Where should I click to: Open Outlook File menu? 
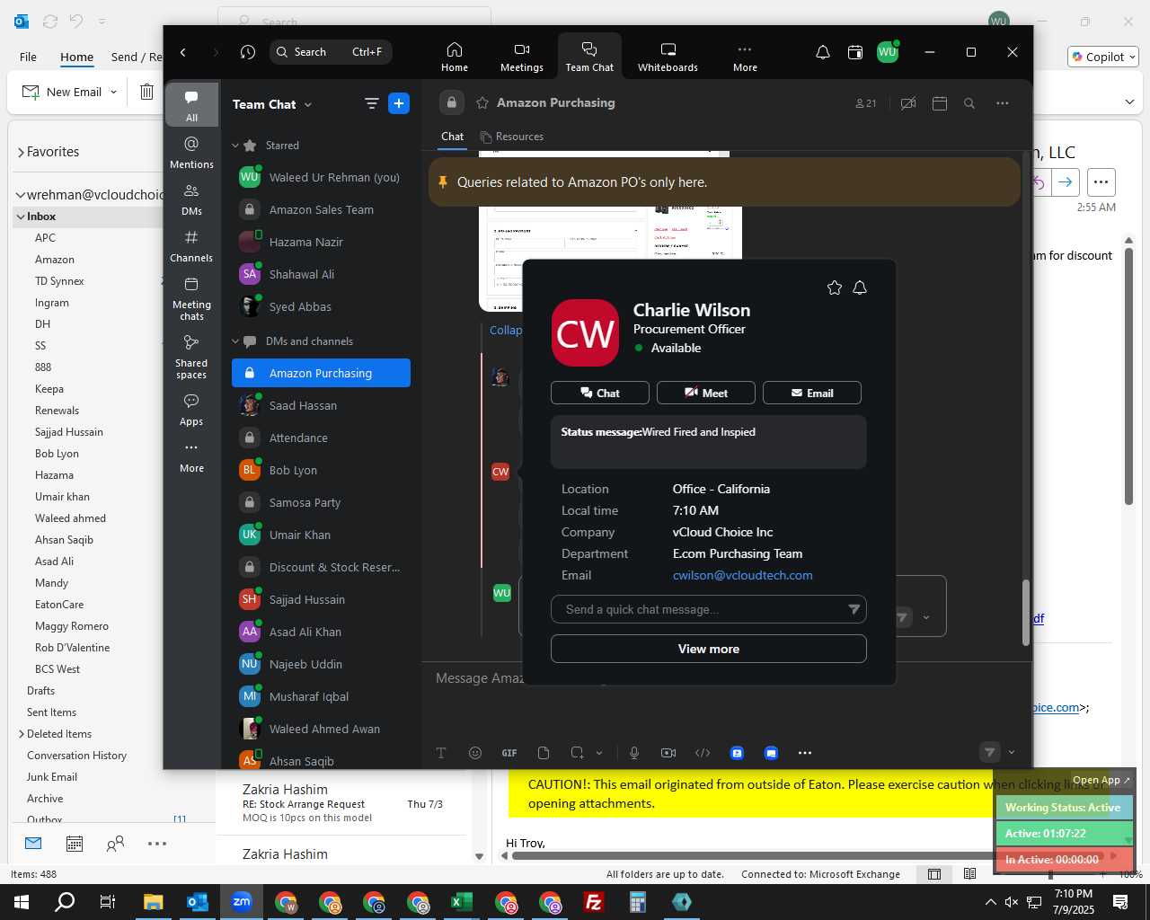(28, 57)
